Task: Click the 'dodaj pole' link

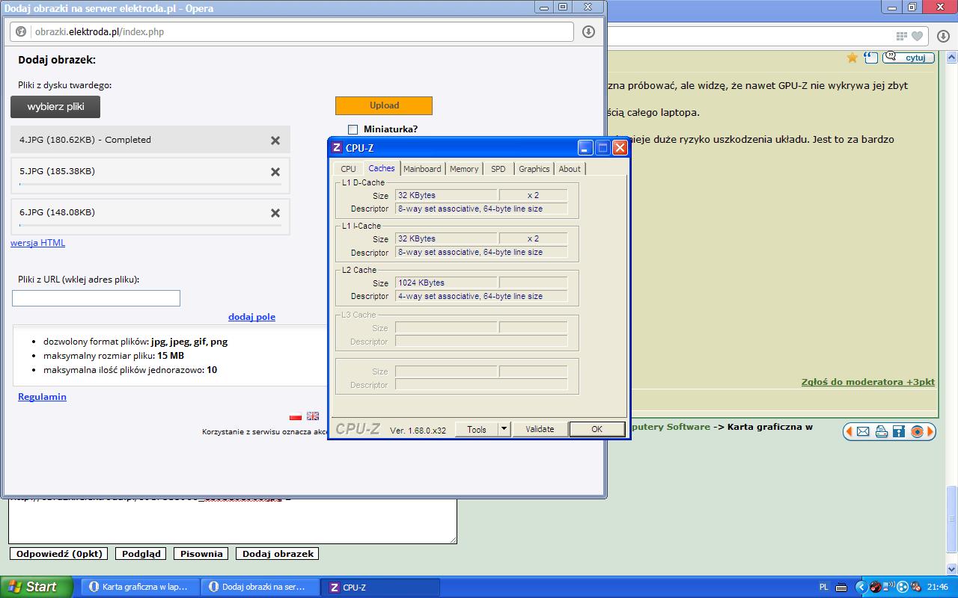Action: pos(251,317)
